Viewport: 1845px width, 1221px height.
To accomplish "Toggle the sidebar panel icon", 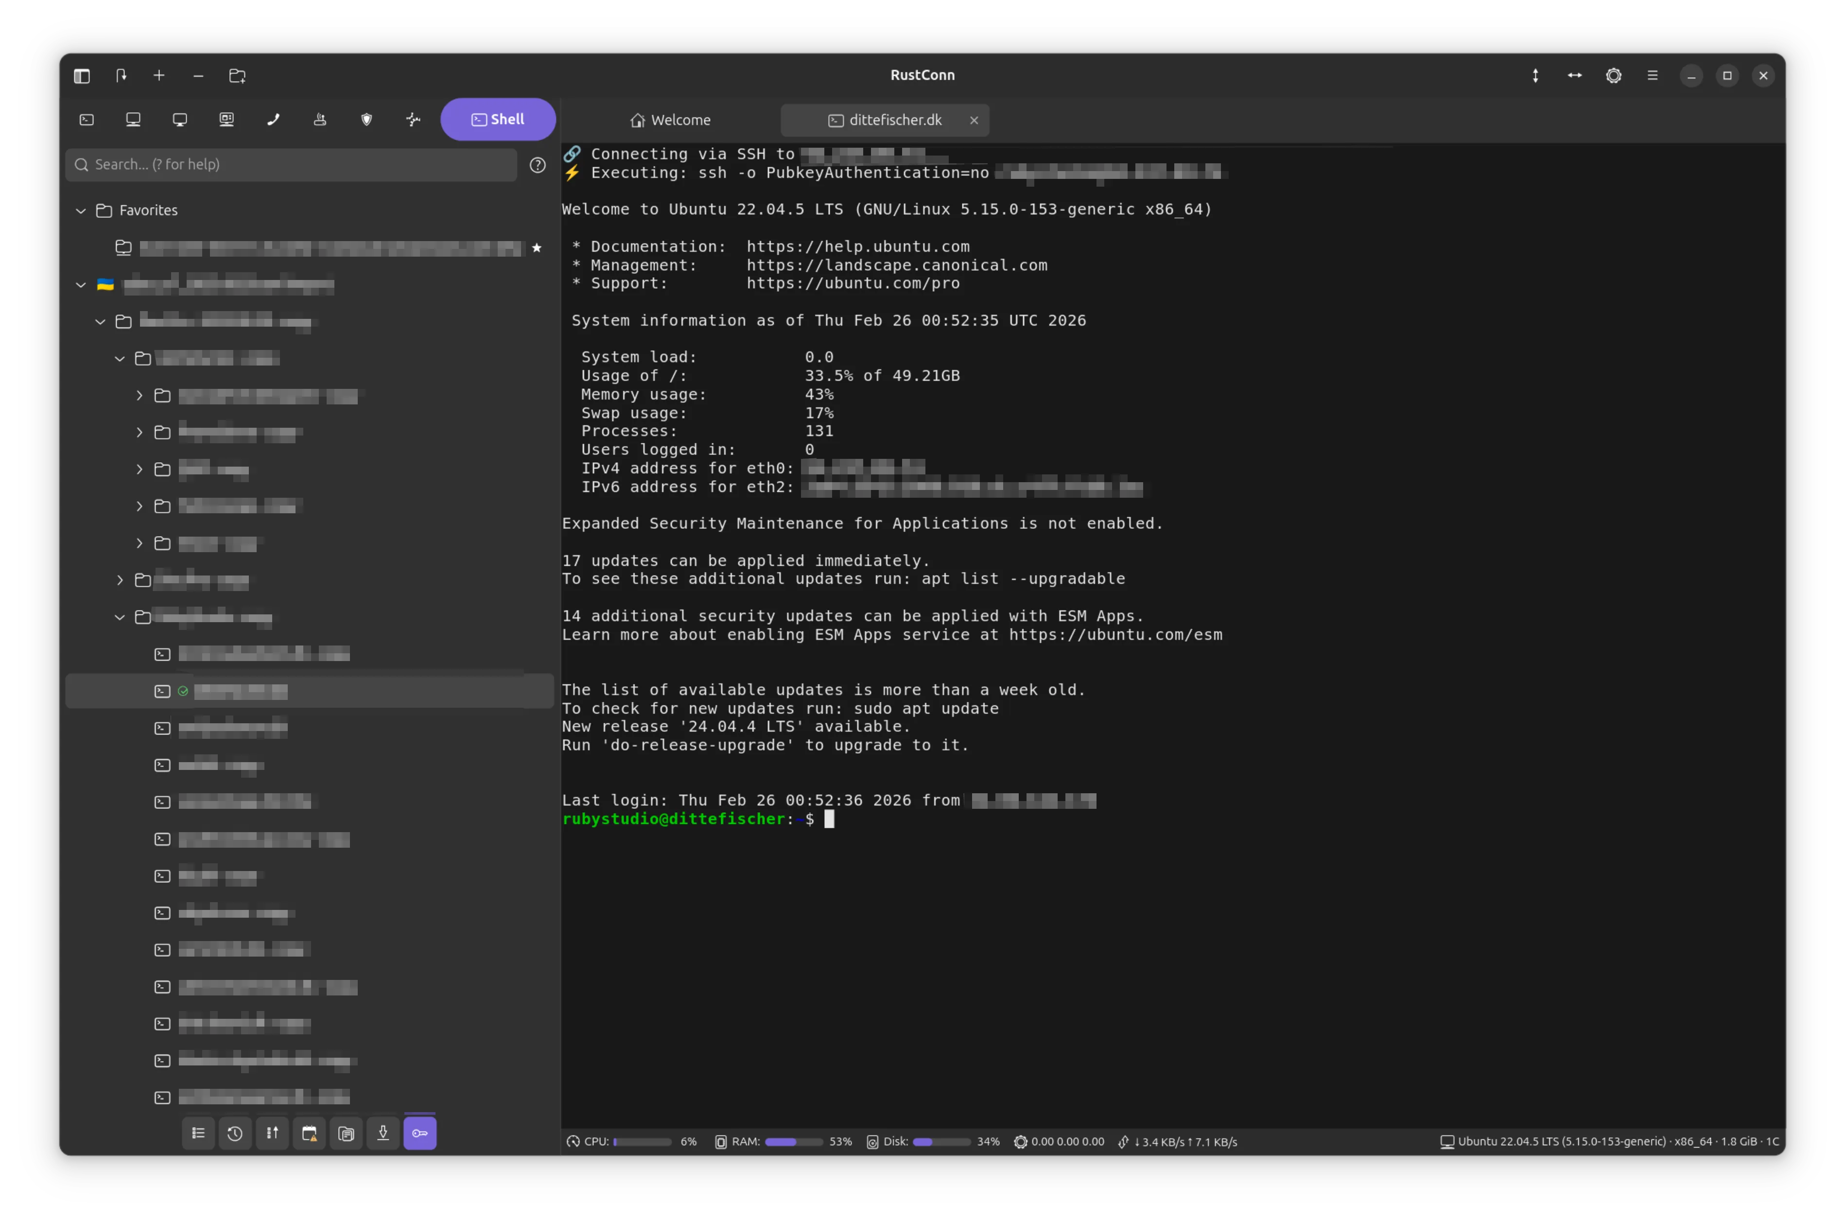I will tap(82, 75).
